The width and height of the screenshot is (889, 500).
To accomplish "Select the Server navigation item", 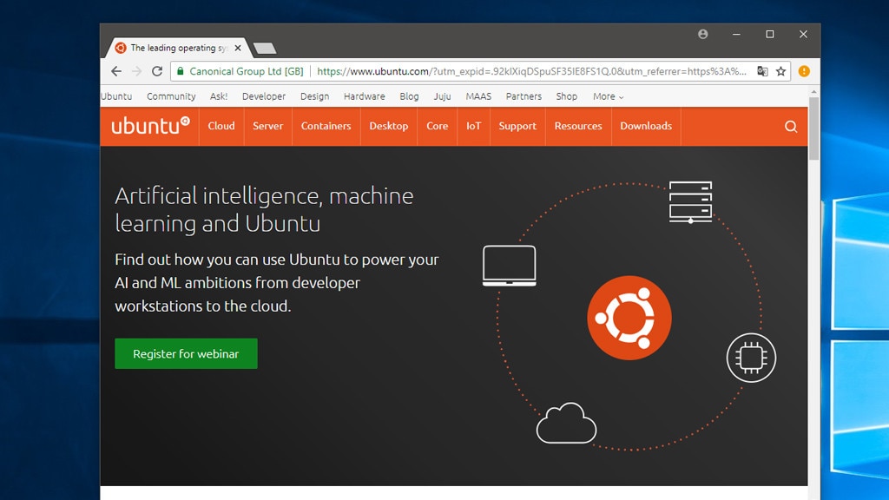I will (x=267, y=126).
